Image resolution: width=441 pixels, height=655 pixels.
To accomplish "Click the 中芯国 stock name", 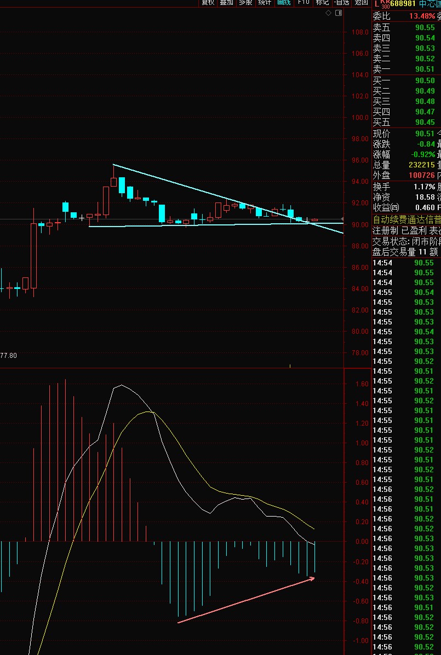I will tap(429, 4).
